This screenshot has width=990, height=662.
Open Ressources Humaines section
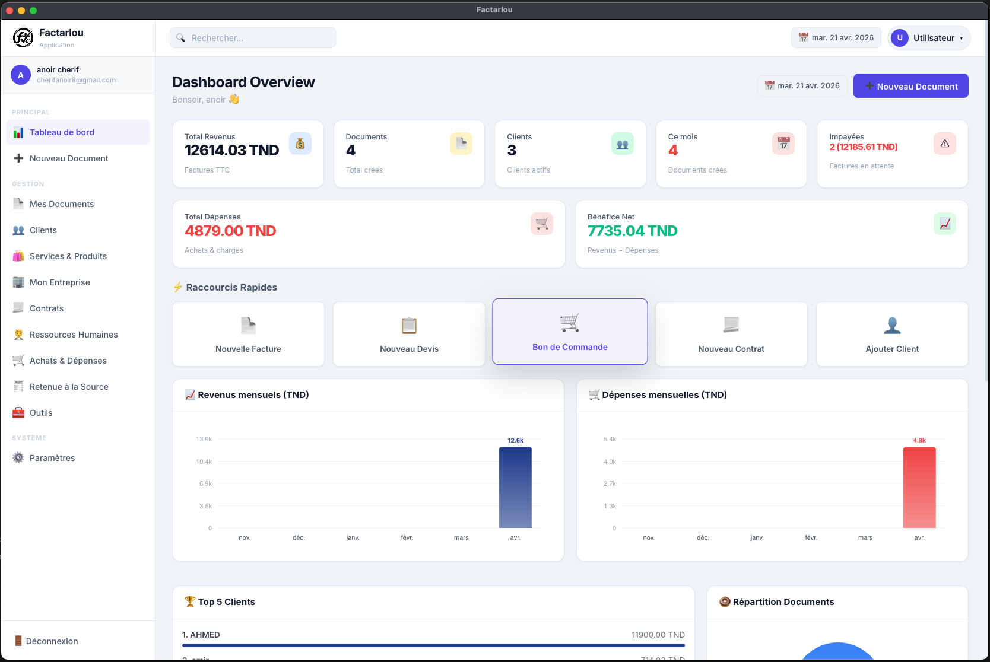(x=74, y=335)
